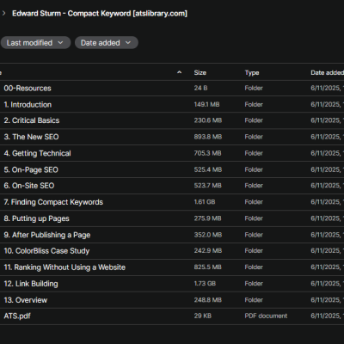Click the breadcrumb chevron before Edward Sturm

click(3, 13)
